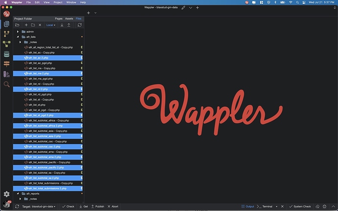Expand the _notes folder under afr_reports
Image resolution: width=338 pixels, height=211 pixels.
pyautogui.click(x=20, y=199)
